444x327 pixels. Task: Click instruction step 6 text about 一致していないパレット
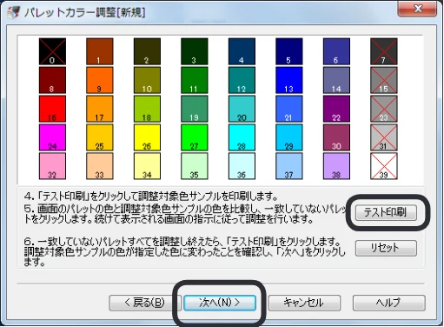point(184,251)
